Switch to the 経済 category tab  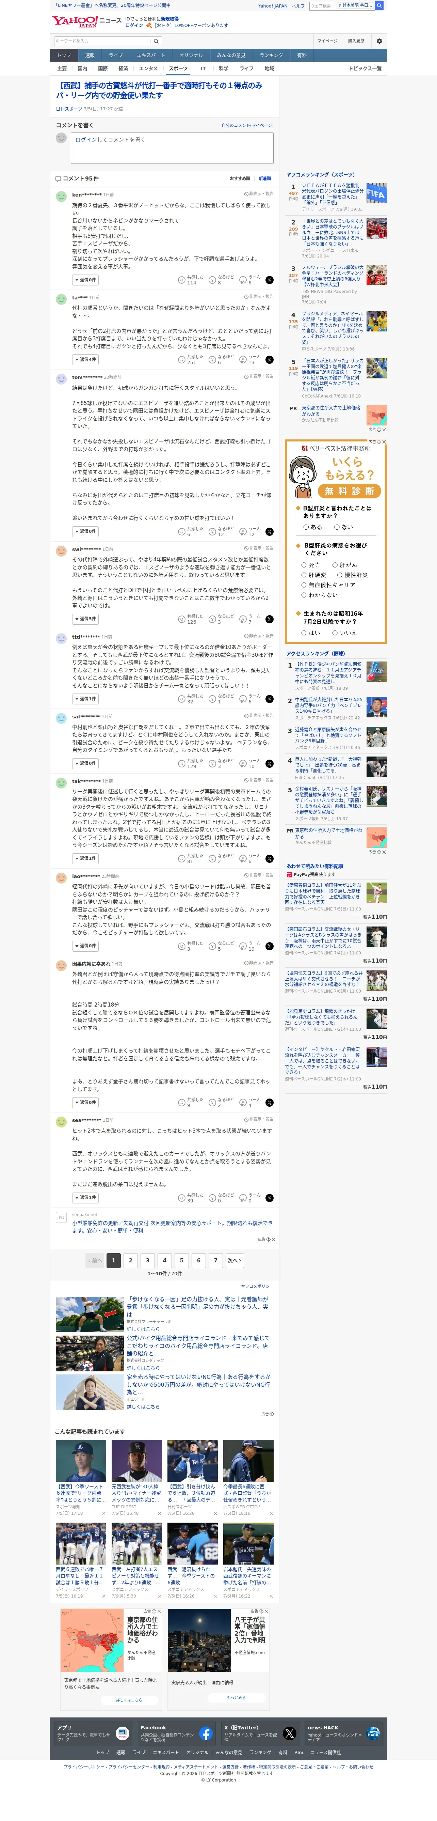pyautogui.click(x=123, y=68)
